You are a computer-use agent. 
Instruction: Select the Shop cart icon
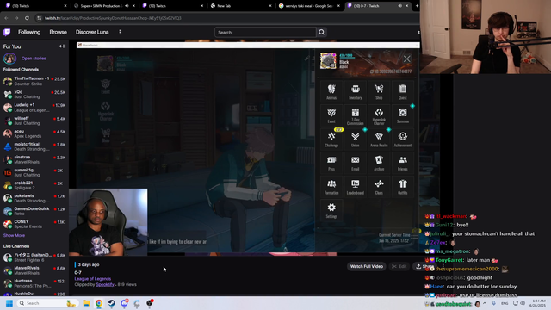379,92
